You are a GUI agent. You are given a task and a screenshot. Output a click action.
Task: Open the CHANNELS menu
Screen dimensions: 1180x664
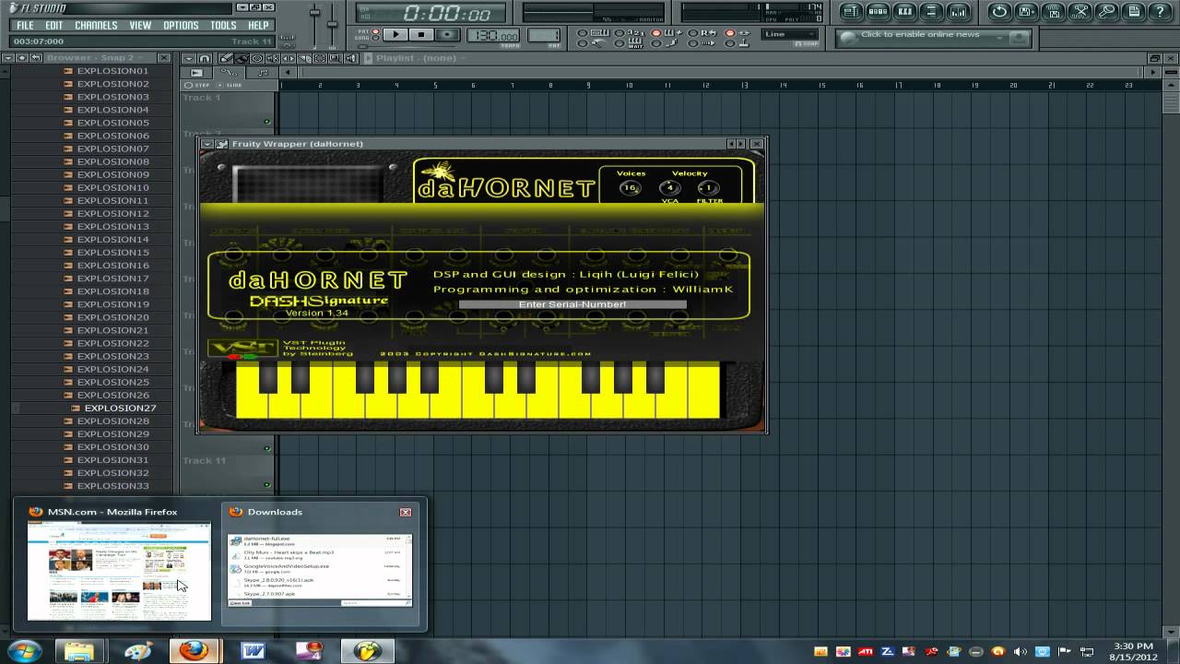point(96,25)
